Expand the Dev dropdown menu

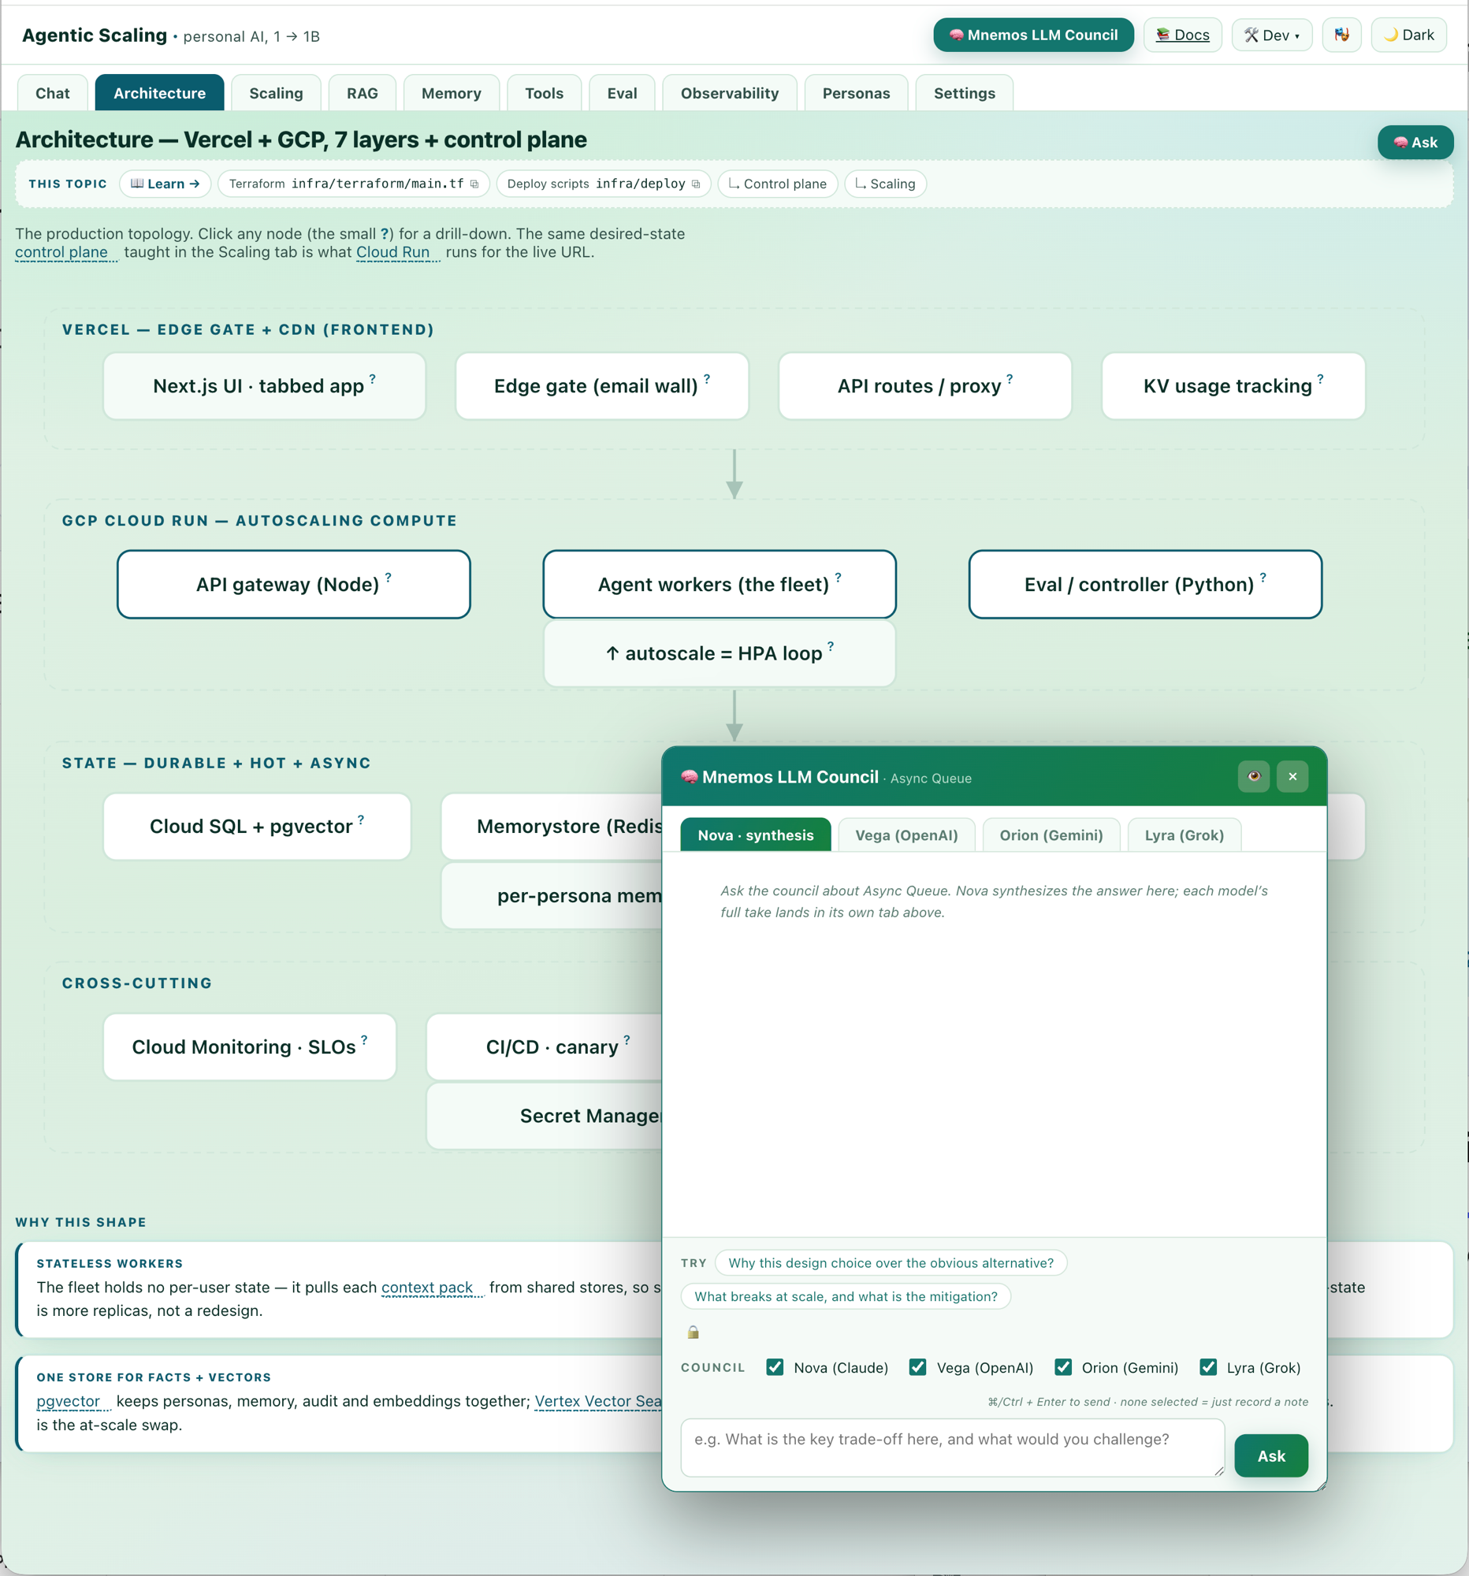pyautogui.click(x=1272, y=35)
